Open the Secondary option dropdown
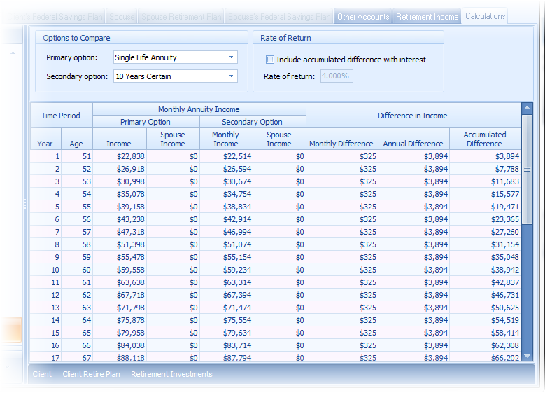545x393 pixels. pyautogui.click(x=231, y=76)
